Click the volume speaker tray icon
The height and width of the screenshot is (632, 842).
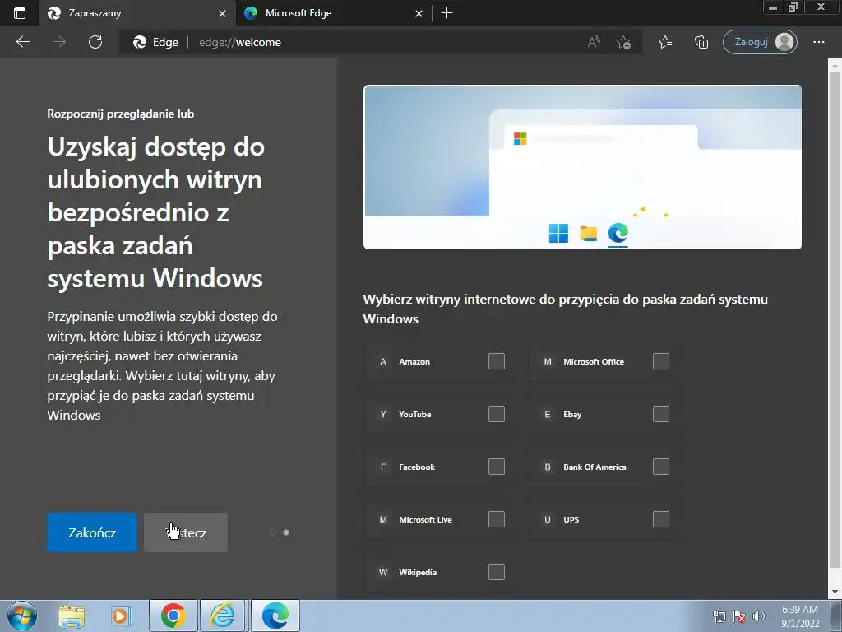pyautogui.click(x=759, y=616)
